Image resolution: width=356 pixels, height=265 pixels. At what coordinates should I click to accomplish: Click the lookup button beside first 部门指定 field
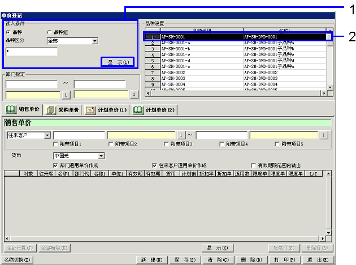tap(66, 95)
